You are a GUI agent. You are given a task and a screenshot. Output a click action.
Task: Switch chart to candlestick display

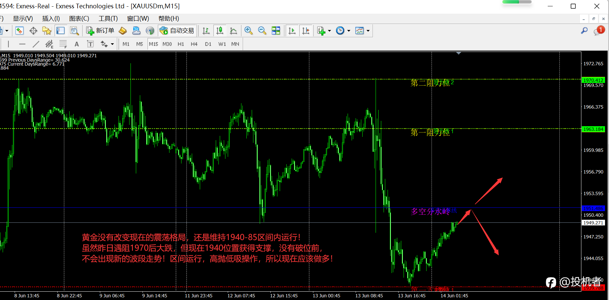[x=220, y=31]
